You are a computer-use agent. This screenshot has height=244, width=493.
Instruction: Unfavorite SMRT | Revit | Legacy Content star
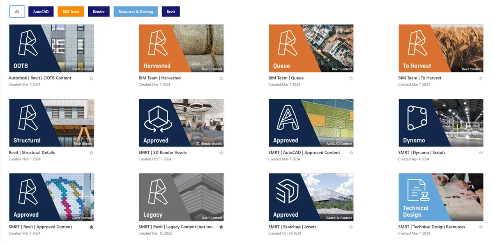click(221, 227)
